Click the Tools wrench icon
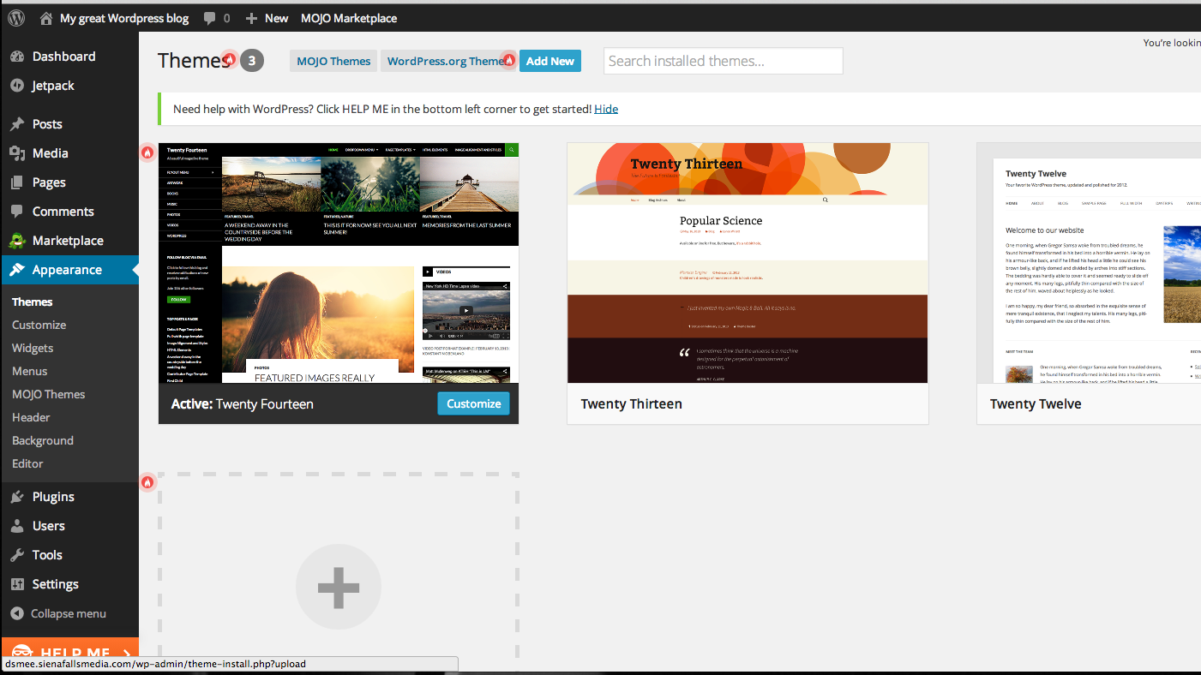The image size is (1201, 675). (x=16, y=555)
